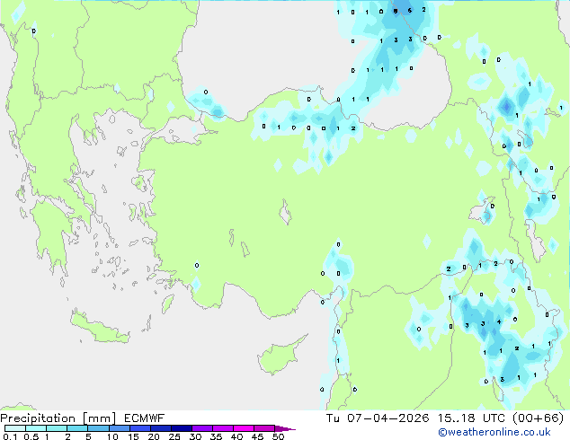Screen dimensions: 570x440
Task: Click the 0.5–1 mm legend swatch
Action: tap(36, 428)
